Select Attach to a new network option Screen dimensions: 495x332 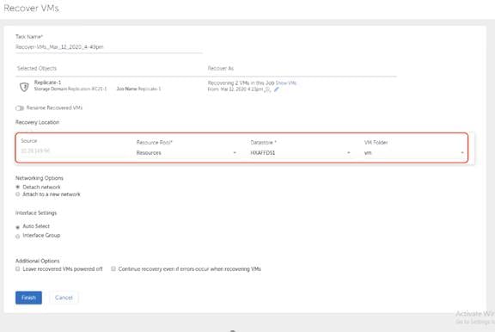coord(18,194)
